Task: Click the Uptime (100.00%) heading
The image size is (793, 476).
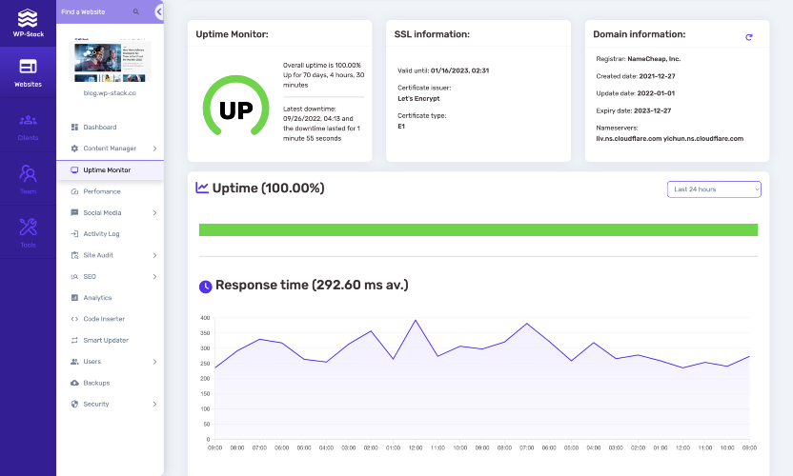Action: (x=268, y=188)
